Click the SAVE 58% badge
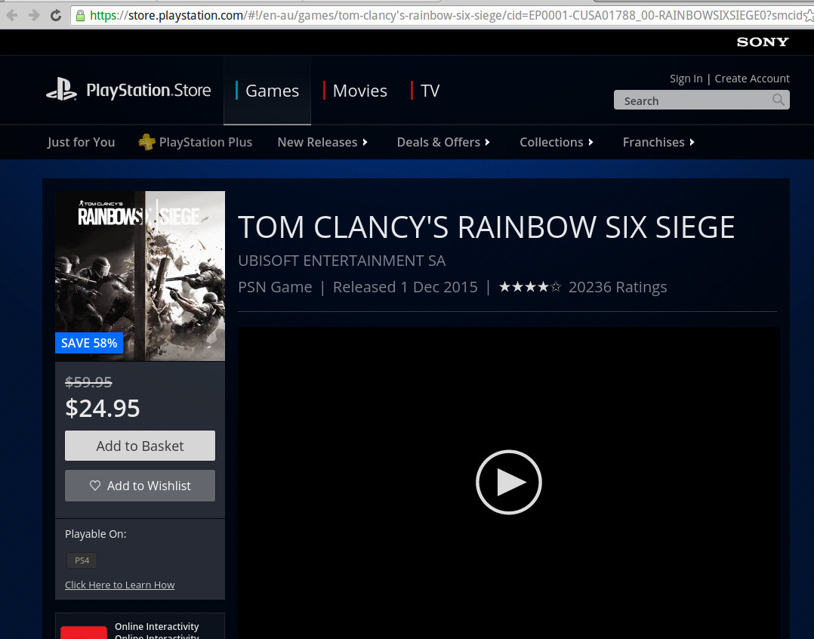814x639 pixels. coord(89,343)
